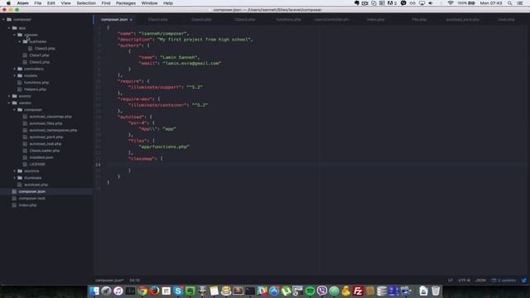Open autoload_psr4.php in tree
Screen dimensions: 530x298
(x=46, y=137)
